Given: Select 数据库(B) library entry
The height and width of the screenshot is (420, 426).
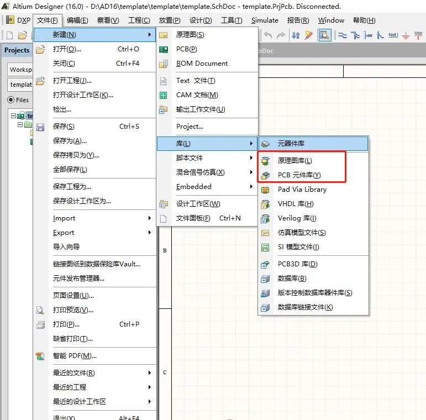Looking at the screenshot, I should point(313,279).
